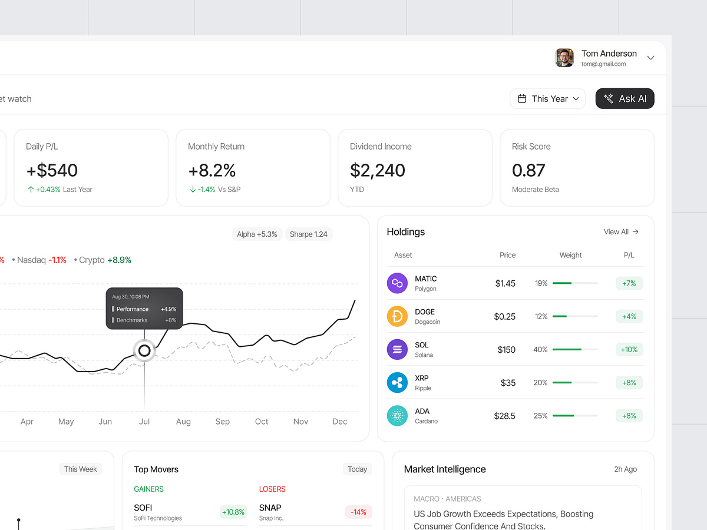Open the SOFI SoFi Technologies row

190,512
